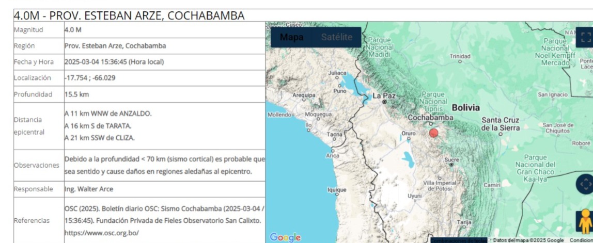This screenshot has height=243, width=593.
Task: Click the Localización row label
Action: pyautogui.click(x=33, y=78)
